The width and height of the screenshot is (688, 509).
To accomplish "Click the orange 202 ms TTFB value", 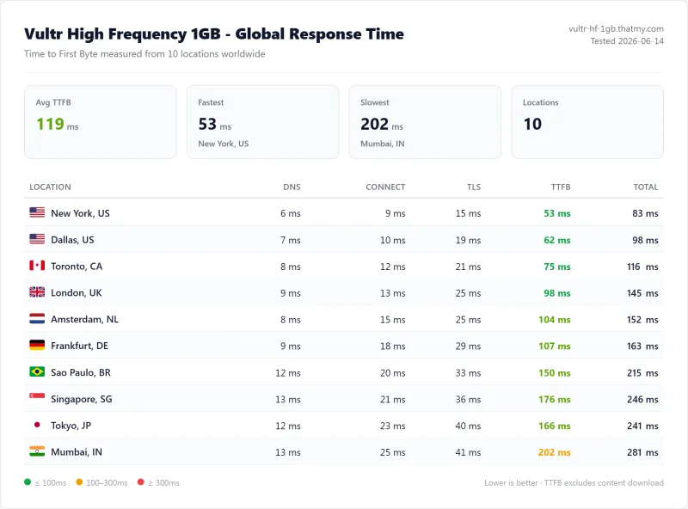I will (x=555, y=452).
